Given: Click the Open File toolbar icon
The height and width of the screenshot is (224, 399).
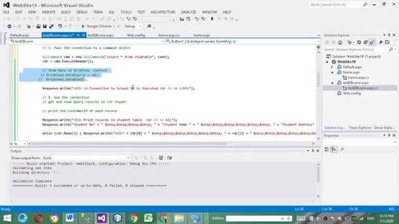Looking at the screenshot, I should 39,26.
